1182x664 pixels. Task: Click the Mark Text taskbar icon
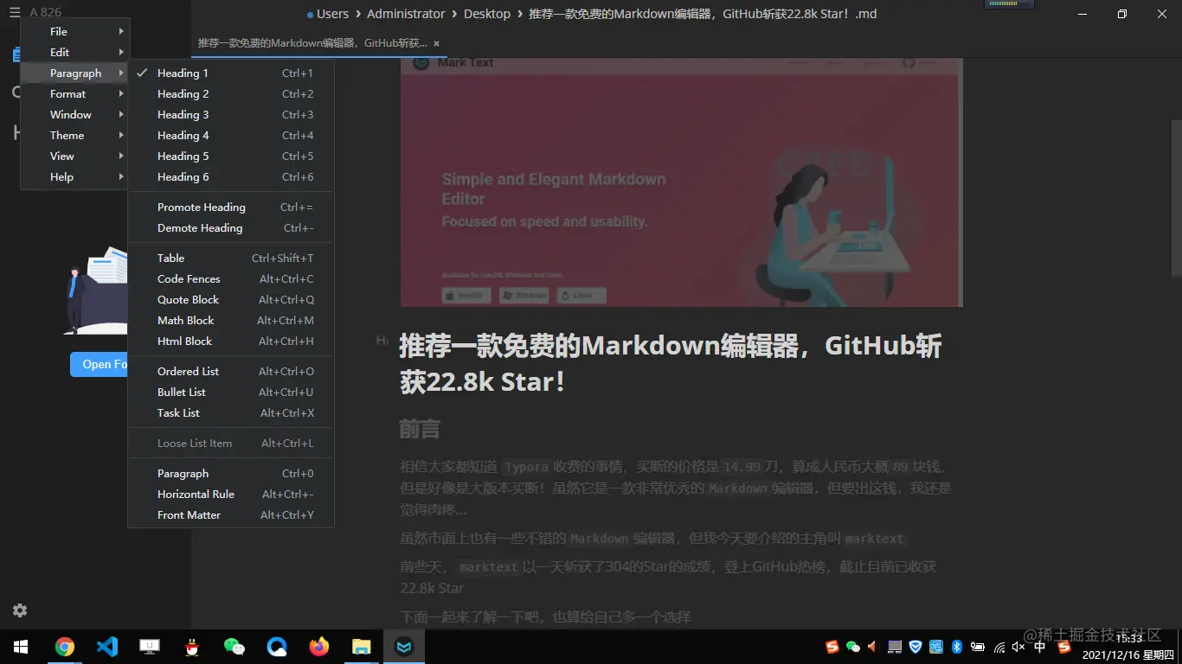[x=404, y=647]
